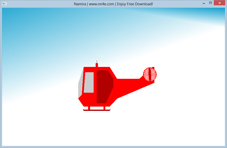This screenshot has width=227, height=148.
Task: Click the window title text "Namira | www.nn4e.com"
Action: (94, 4)
